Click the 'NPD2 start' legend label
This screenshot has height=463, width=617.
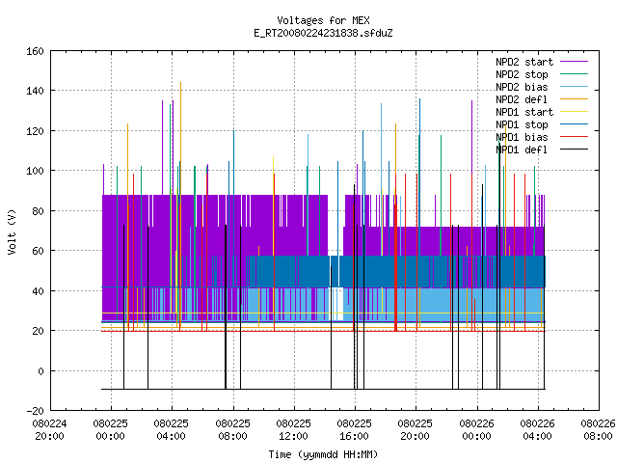click(524, 62)
